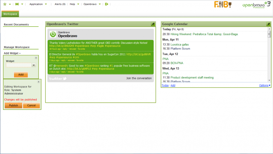Expand the Widget combo box arrow

[x=34, y=65]
